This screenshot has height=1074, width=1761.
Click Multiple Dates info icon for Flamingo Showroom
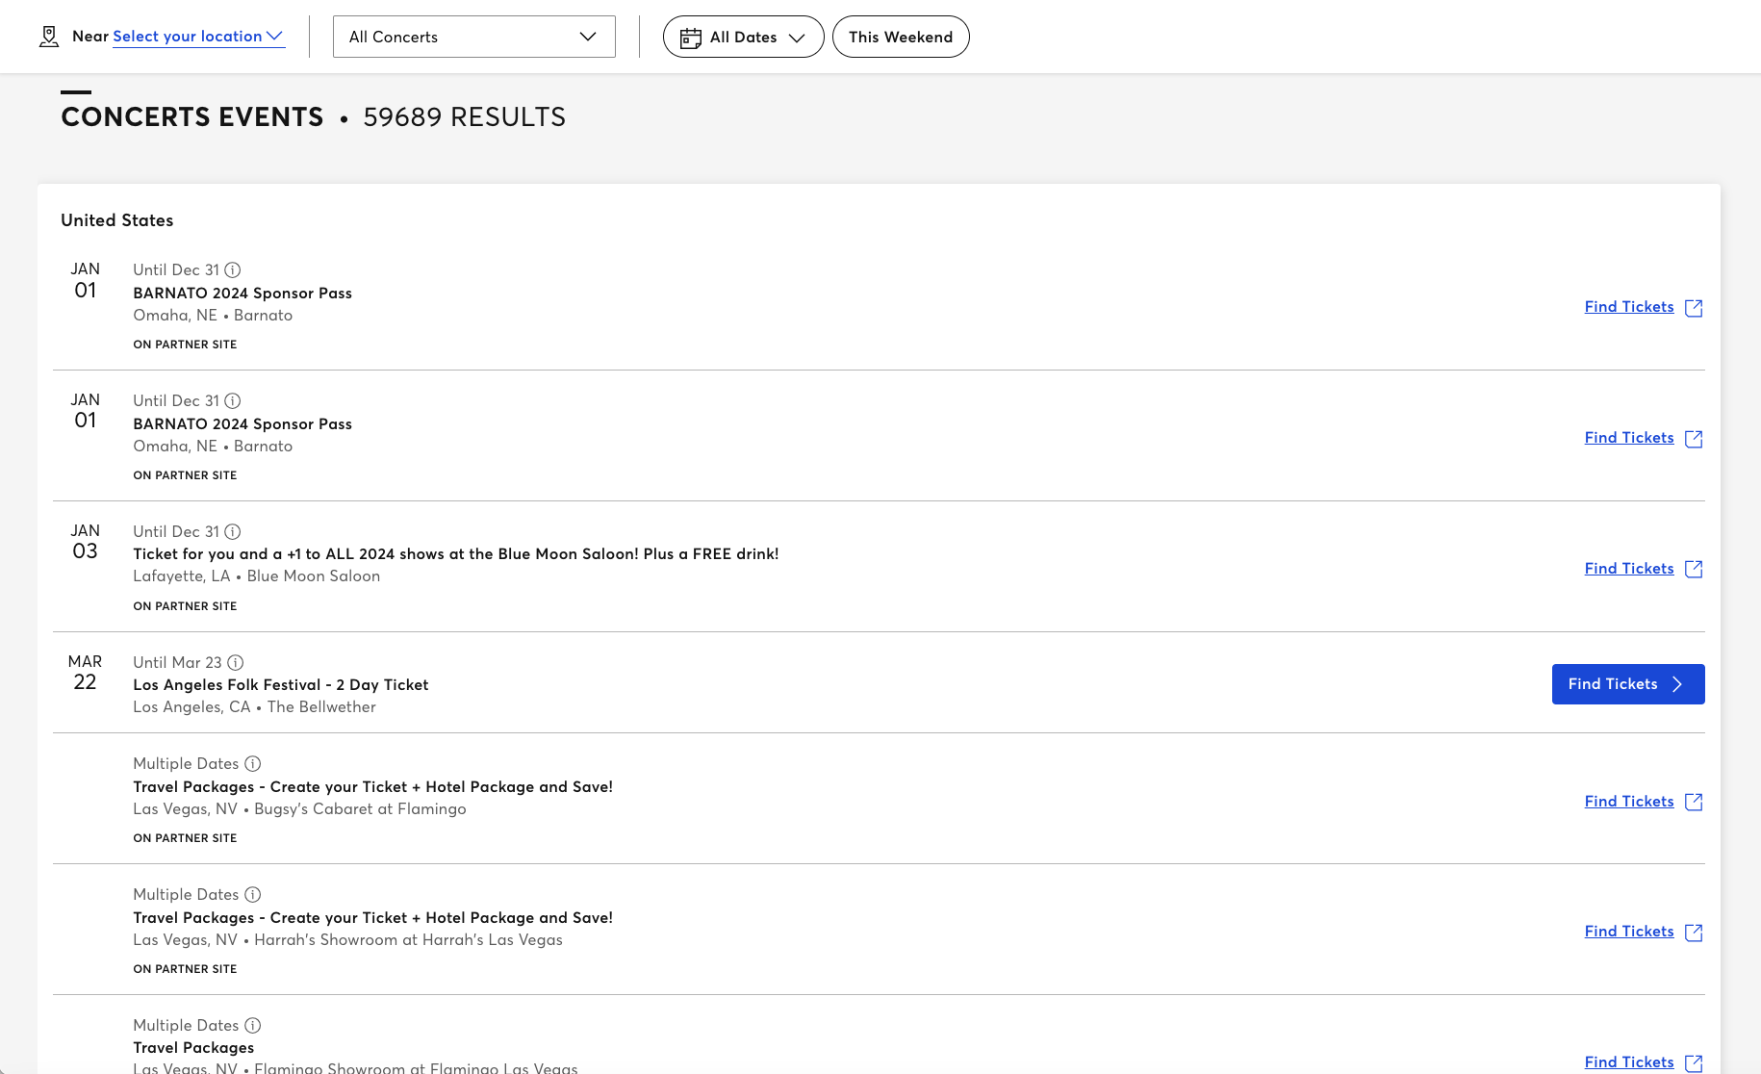tap(253, 1026)
